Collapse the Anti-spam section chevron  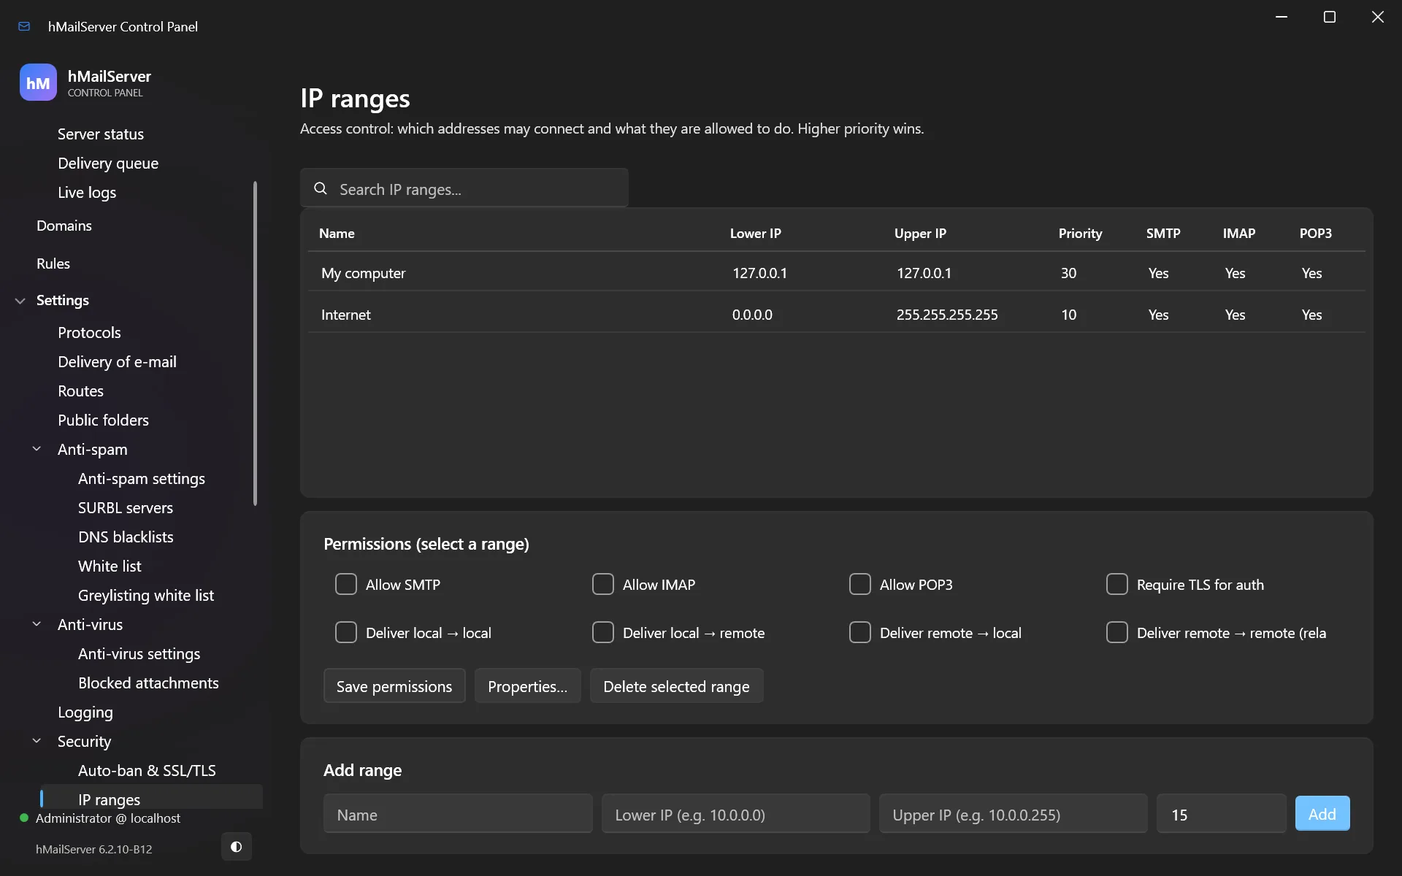[37, 449]
